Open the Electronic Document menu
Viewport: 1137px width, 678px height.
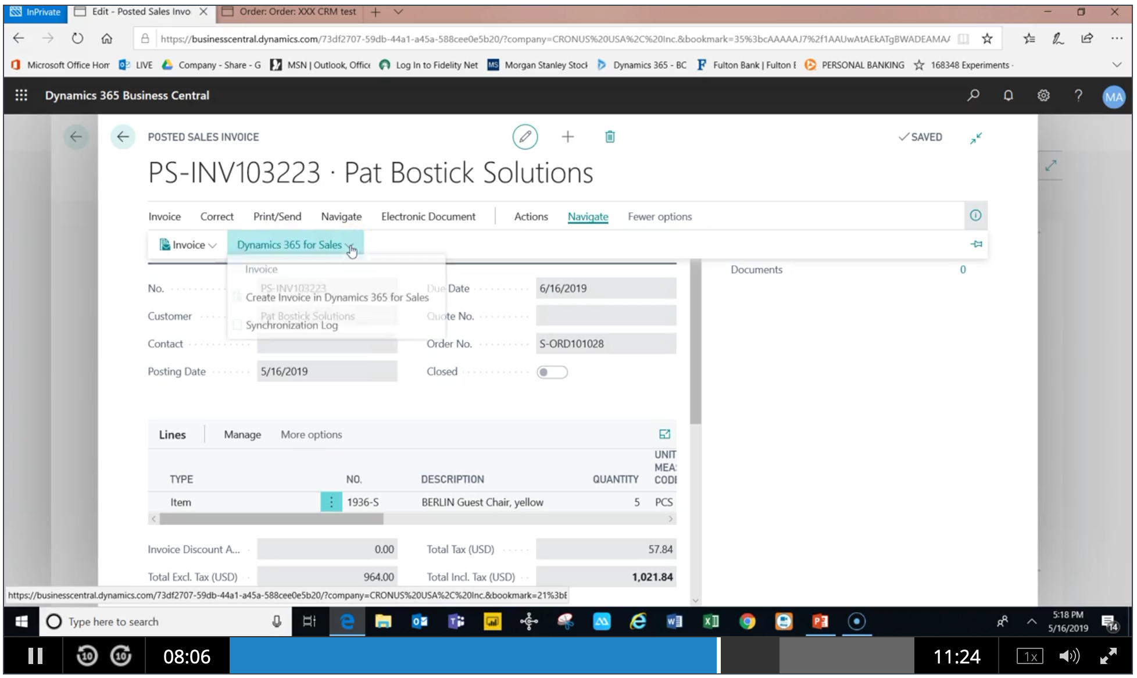point(428,216)
